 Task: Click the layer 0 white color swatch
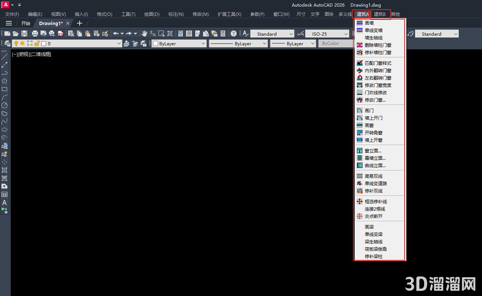point(43,43)
